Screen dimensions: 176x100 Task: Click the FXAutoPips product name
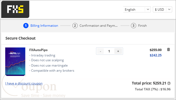click(39, 50)
